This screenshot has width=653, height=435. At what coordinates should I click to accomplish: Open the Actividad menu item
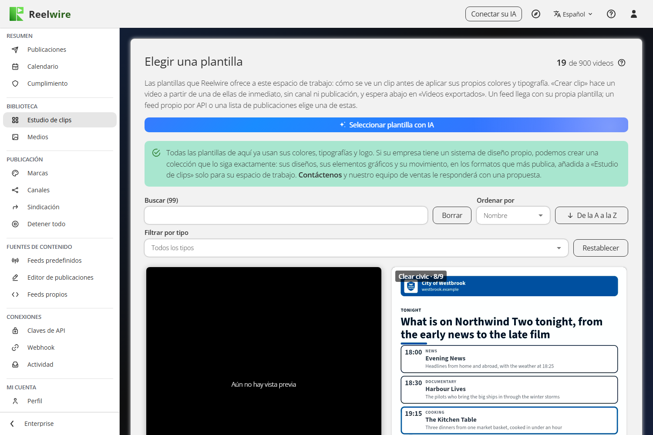60,365
